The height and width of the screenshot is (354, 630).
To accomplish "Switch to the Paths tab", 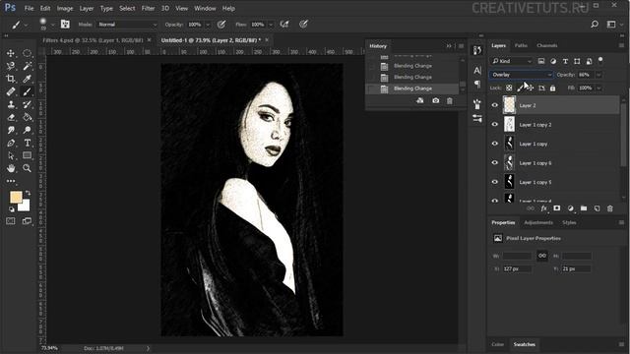I will coord(521,45).
